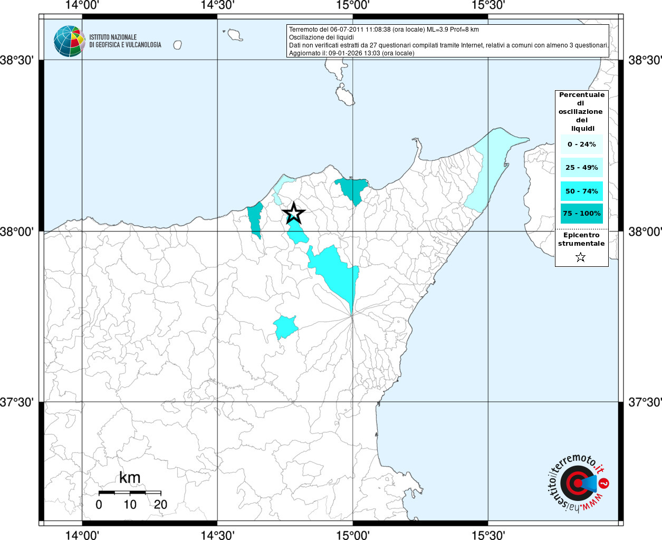The width and height of the screenshot is (662, 540).
Task: Click the bottom 14°30' longitude label
Action: pos(217,535)
